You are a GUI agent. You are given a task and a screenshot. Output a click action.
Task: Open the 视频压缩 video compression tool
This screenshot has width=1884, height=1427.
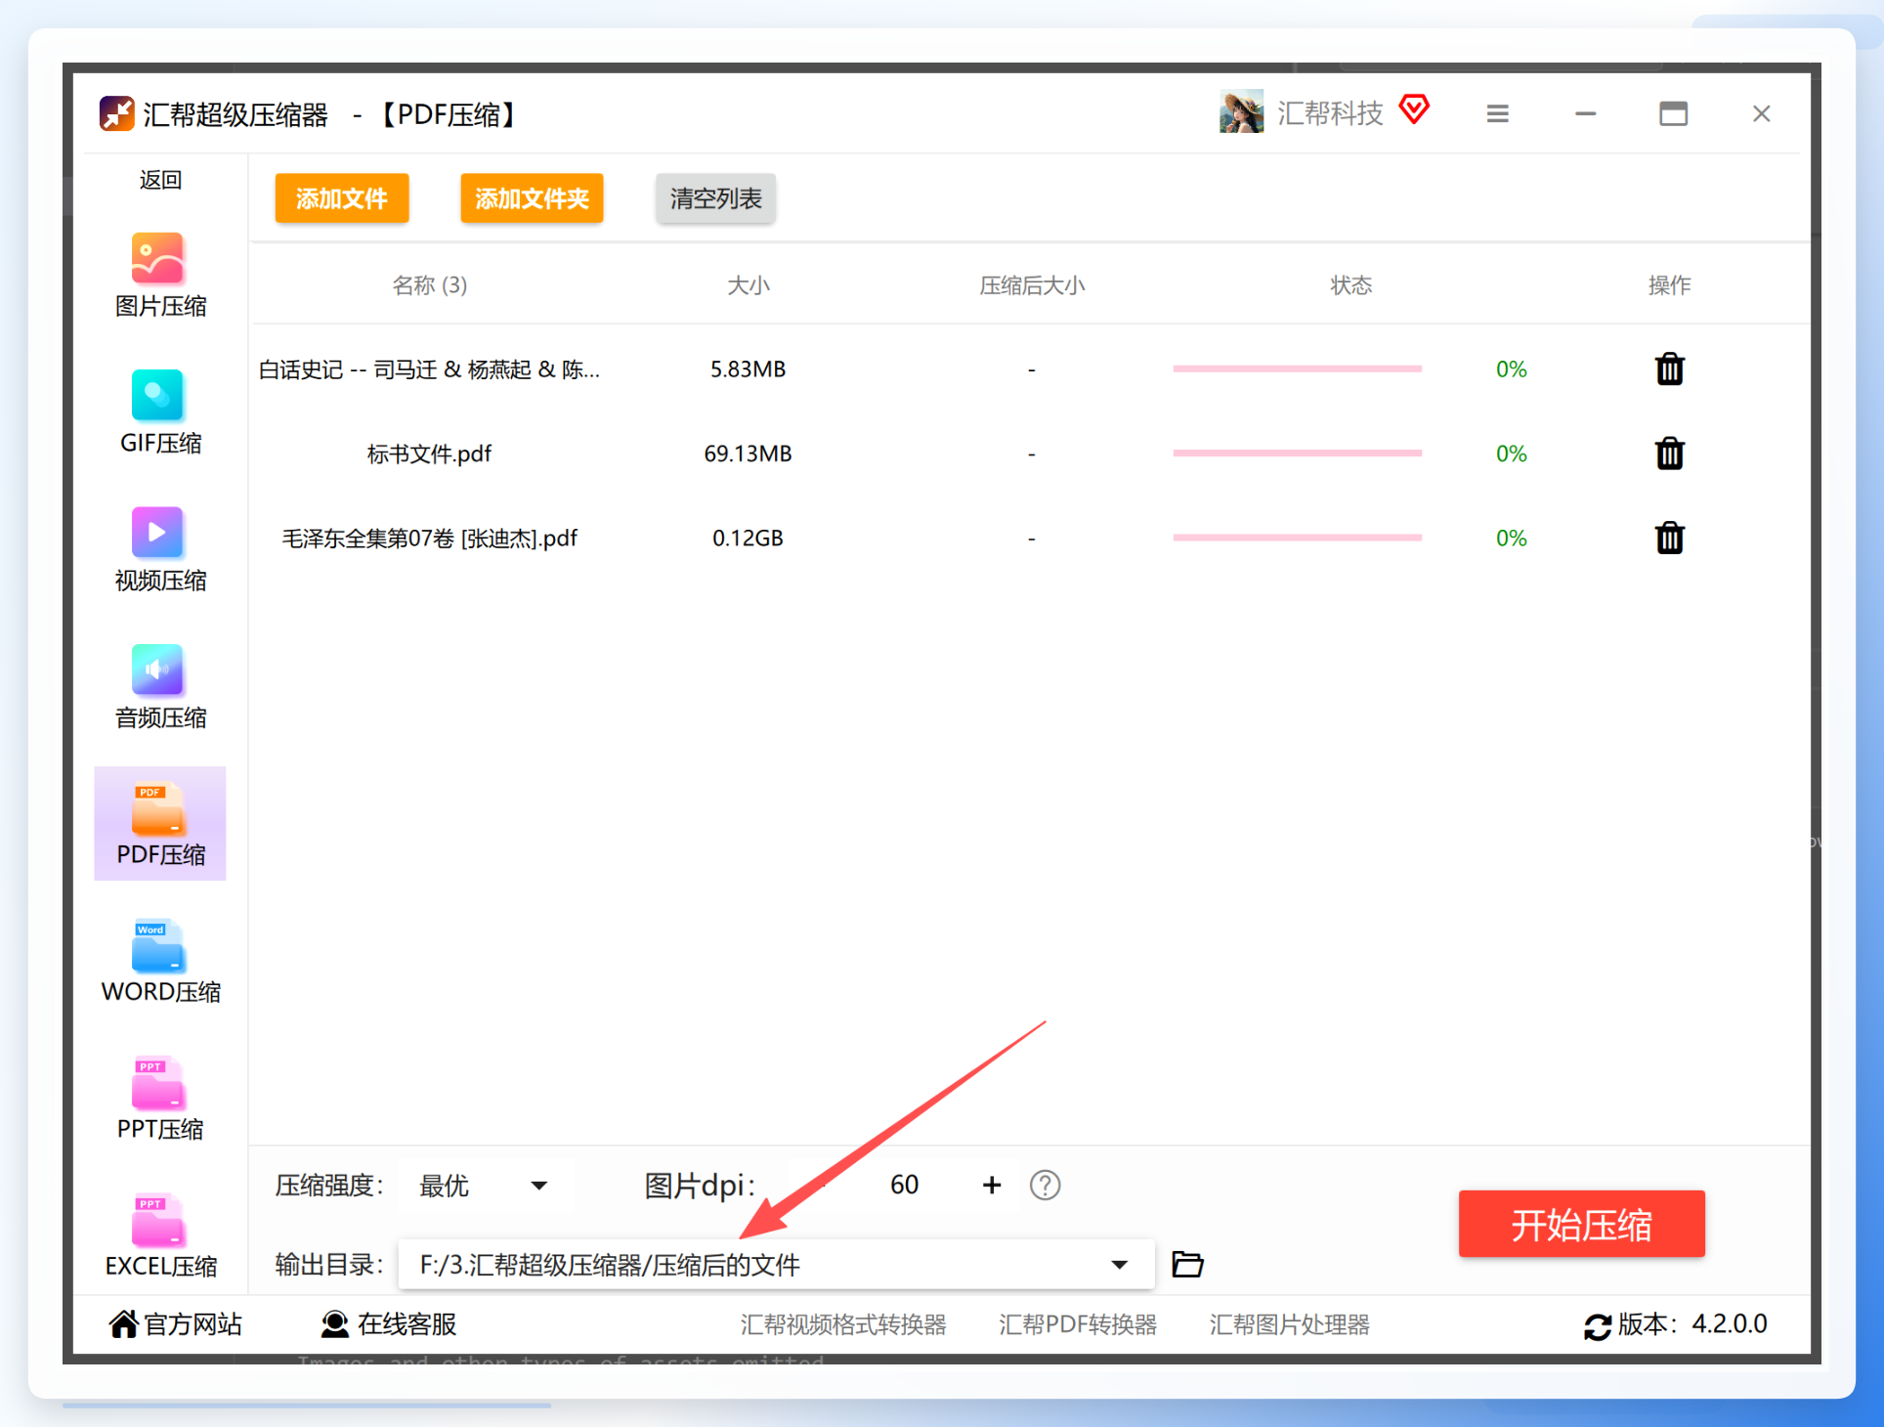[x=160, y=550]
